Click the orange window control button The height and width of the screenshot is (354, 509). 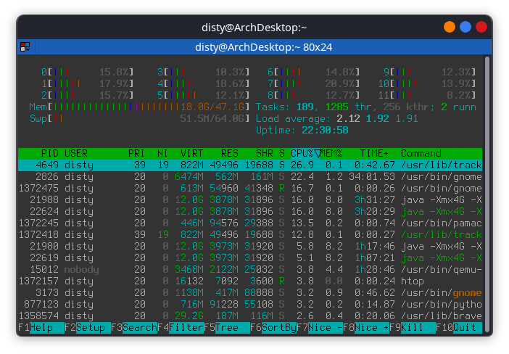tap(450, 27)
